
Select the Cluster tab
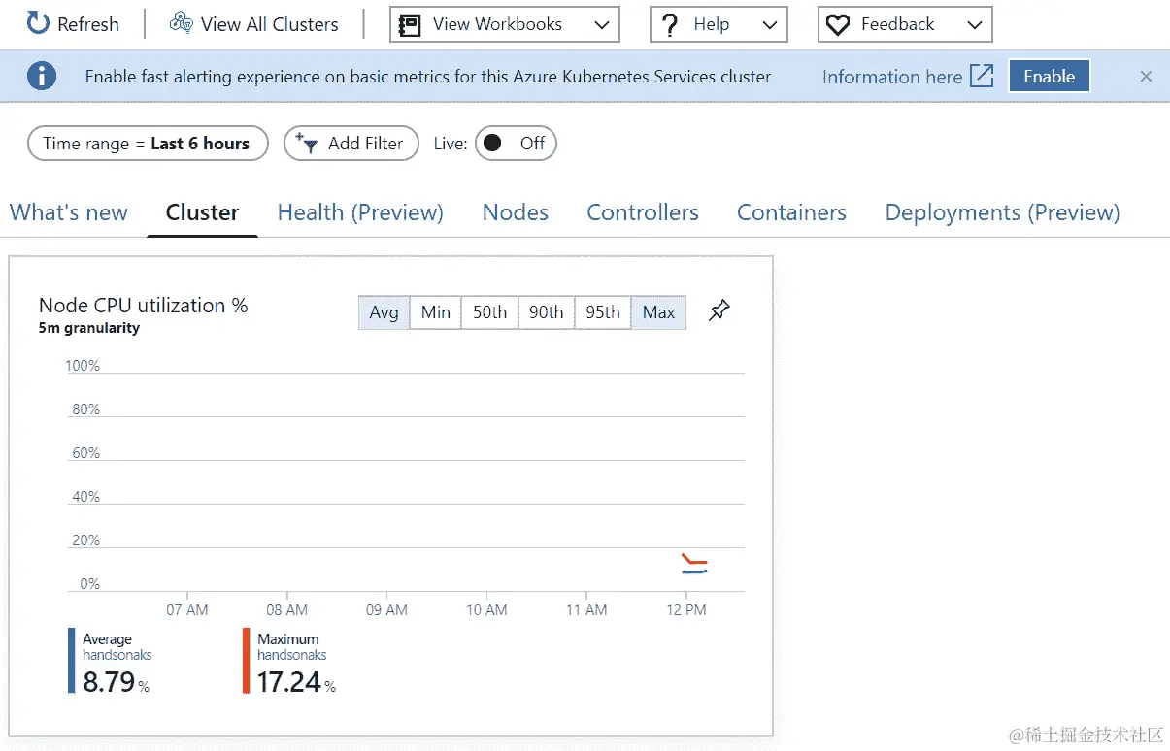(202, 212)
